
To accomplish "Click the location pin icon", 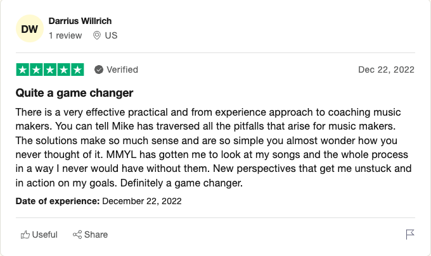I will click(x=97, y=35).
